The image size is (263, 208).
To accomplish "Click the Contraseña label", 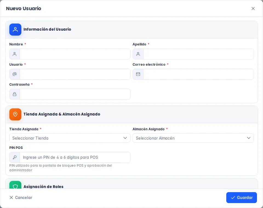I will coord(19,85).
